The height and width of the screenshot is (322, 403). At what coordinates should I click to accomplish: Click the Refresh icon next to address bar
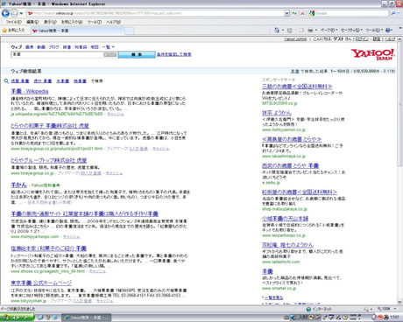click(x=294, y=13)
